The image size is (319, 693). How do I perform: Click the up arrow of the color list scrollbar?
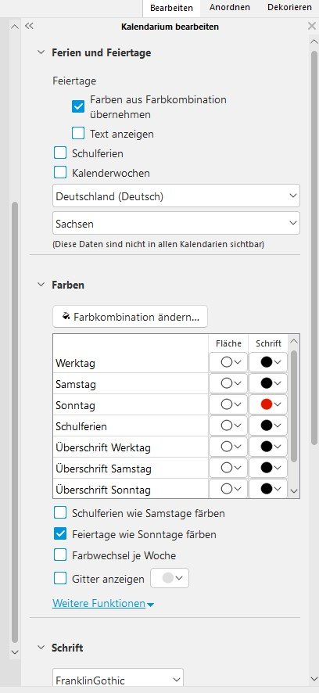point(294,342)
